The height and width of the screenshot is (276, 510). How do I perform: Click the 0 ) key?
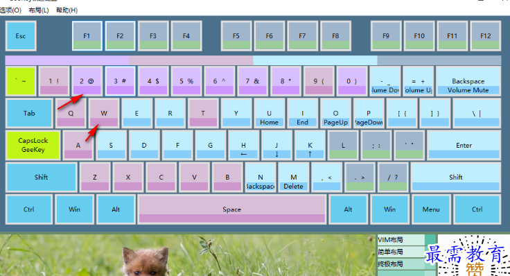[x=352, y=81]
